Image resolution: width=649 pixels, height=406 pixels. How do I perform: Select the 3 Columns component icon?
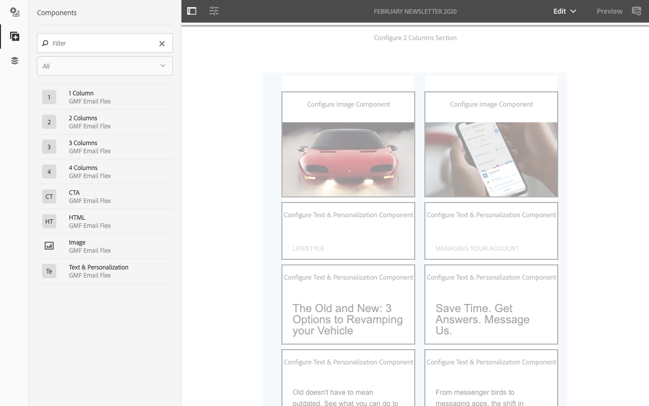click(49, 147)
